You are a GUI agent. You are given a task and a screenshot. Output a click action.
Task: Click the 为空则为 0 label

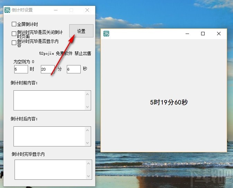coord(24,62)
